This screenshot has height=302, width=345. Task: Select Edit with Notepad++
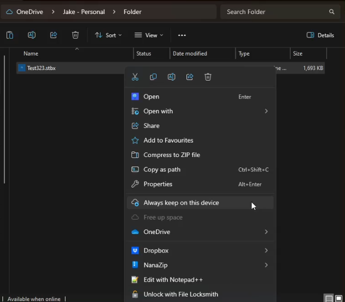pos(200,279)
